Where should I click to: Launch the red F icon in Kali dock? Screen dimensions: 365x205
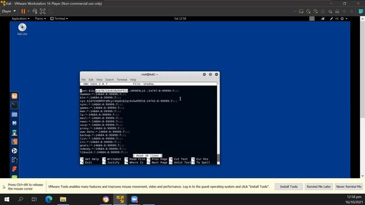click(x=14, y=169)
